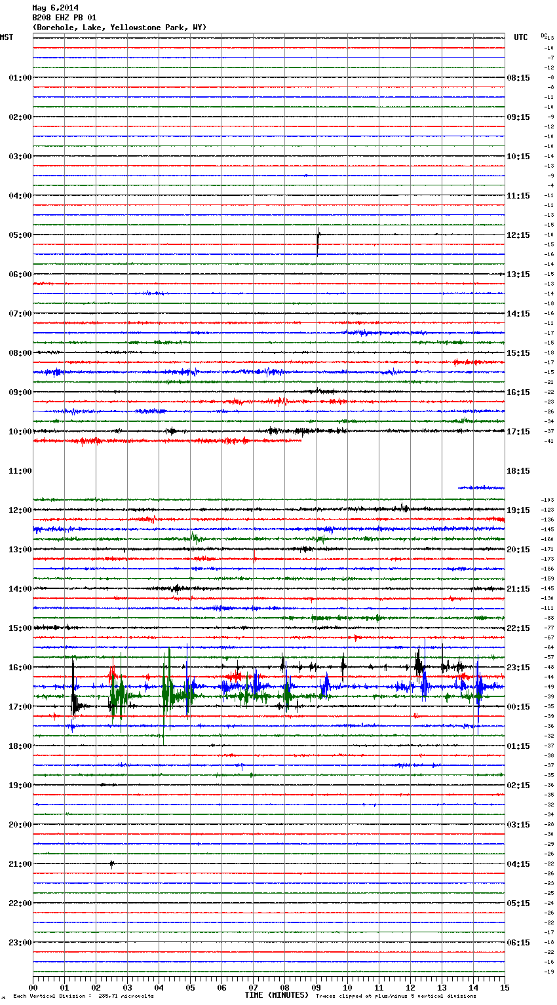557x1005 pixels.
Task: Click the MST time zone label
Action: point(7,37)
